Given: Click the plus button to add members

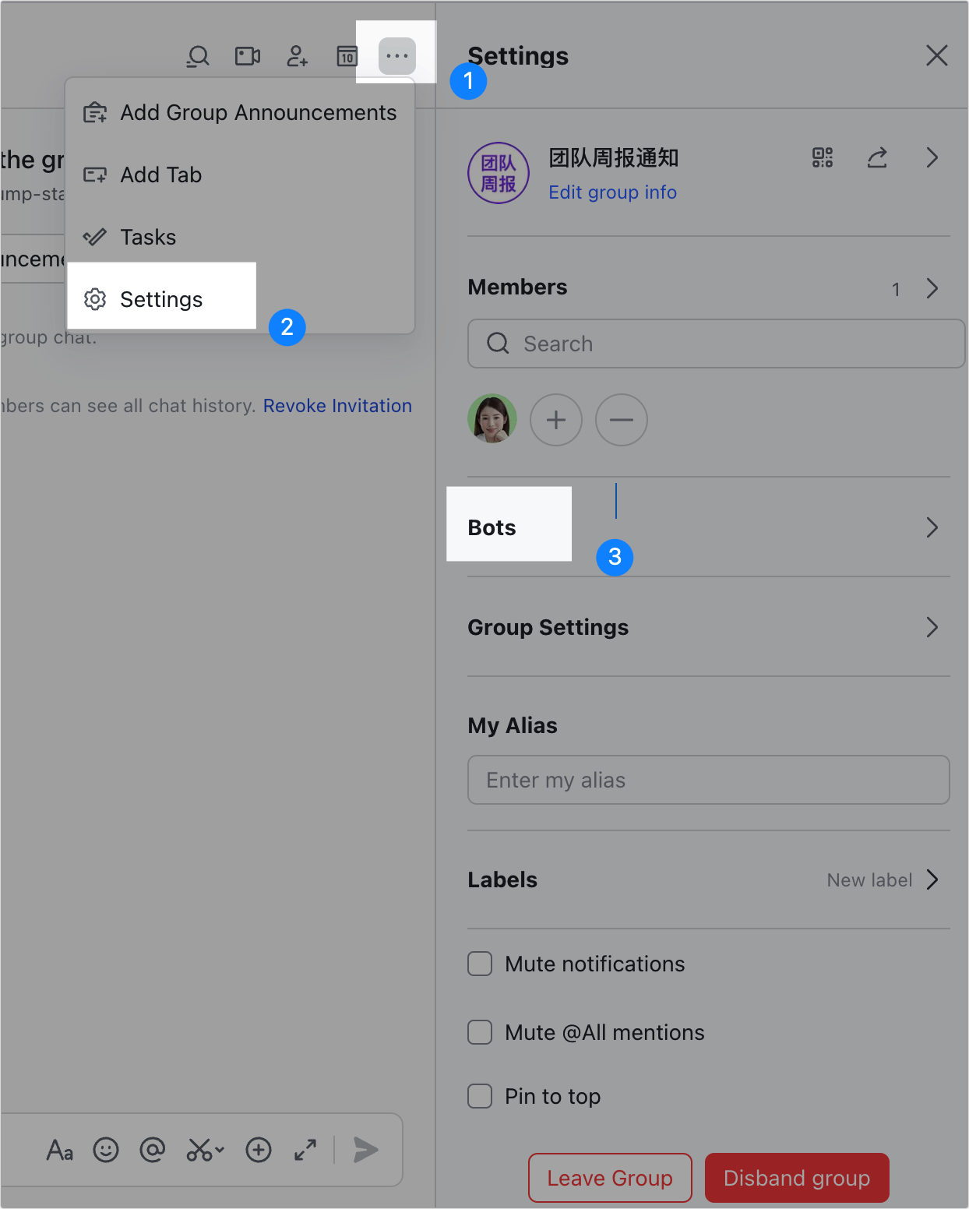Looking at the screenshot, I should (x=556, y=420).
